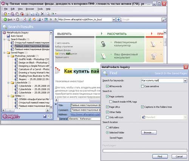Switch to the Reference tab
This screenshot has height=161, width=189.
[x=85, y=119]
